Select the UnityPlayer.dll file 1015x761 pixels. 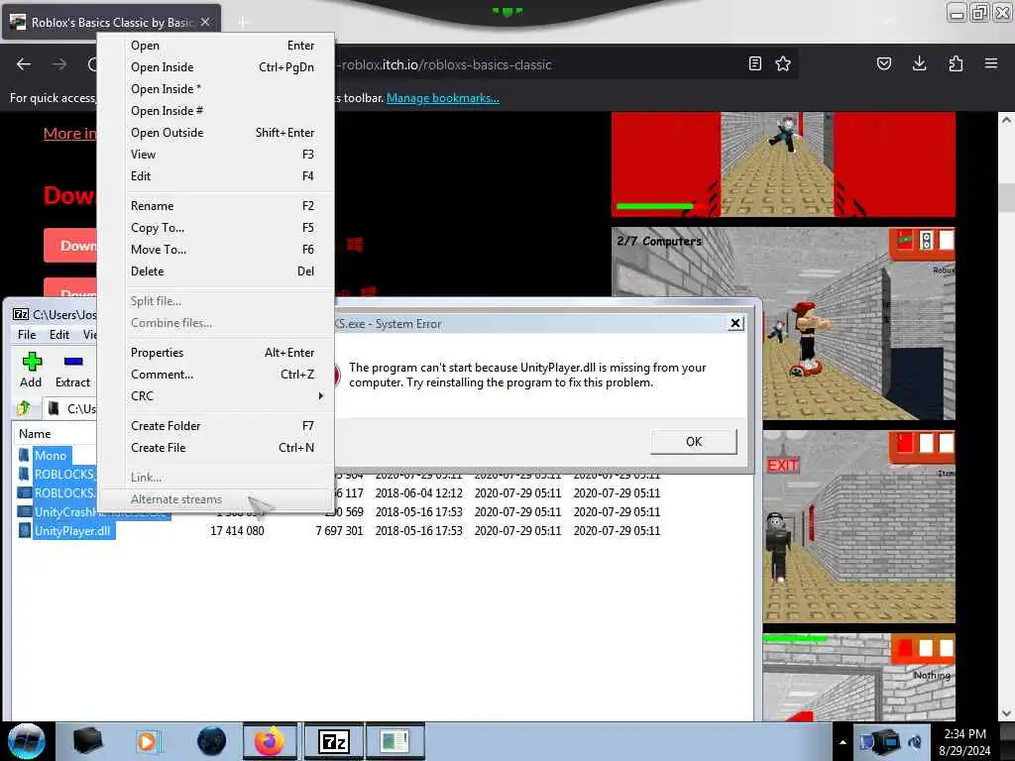pos(72,531)
